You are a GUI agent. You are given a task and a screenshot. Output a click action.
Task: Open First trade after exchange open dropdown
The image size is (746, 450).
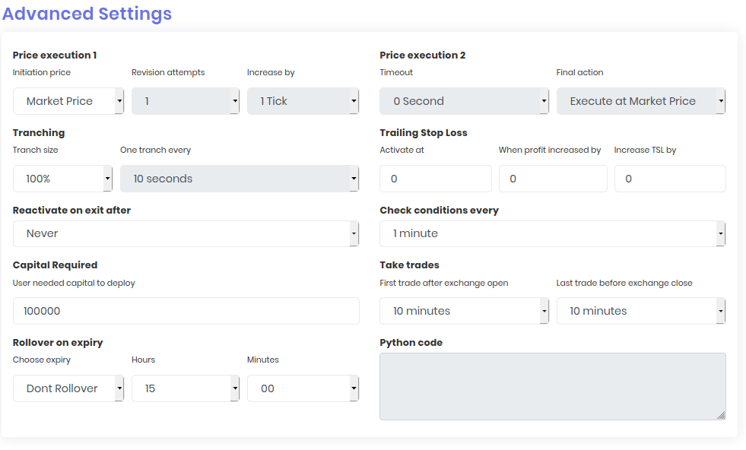[x=464, y=311]
